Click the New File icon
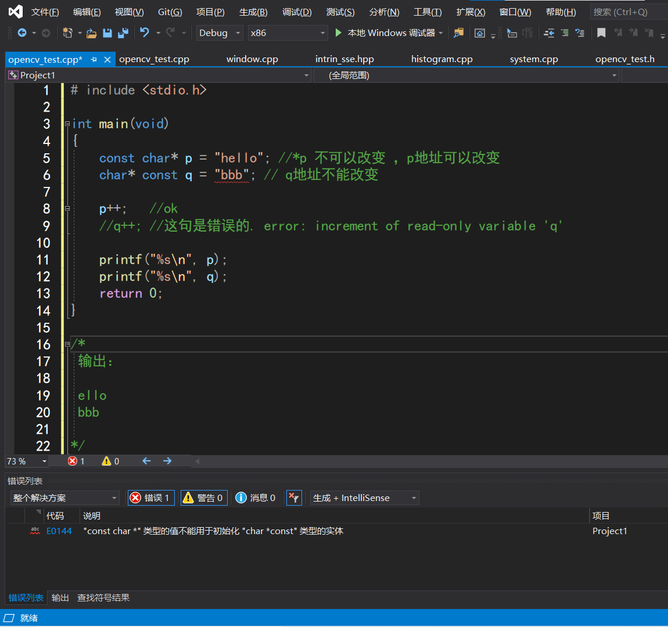The width and height of the screenshot is (668, 627). click(68, 33)
